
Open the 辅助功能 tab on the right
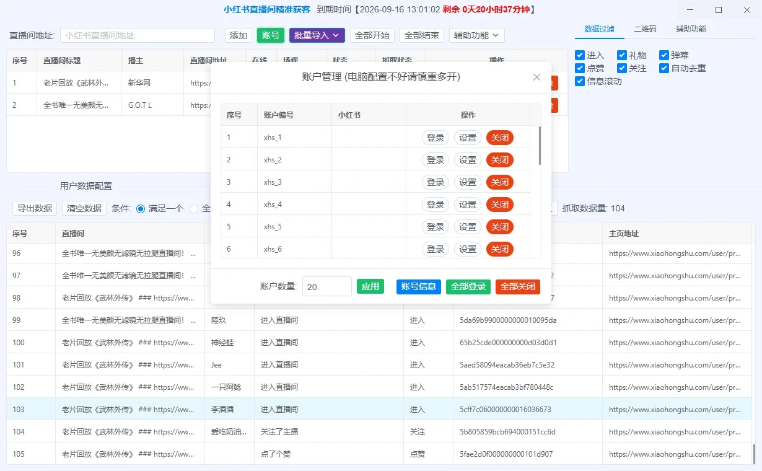[691, 29]
